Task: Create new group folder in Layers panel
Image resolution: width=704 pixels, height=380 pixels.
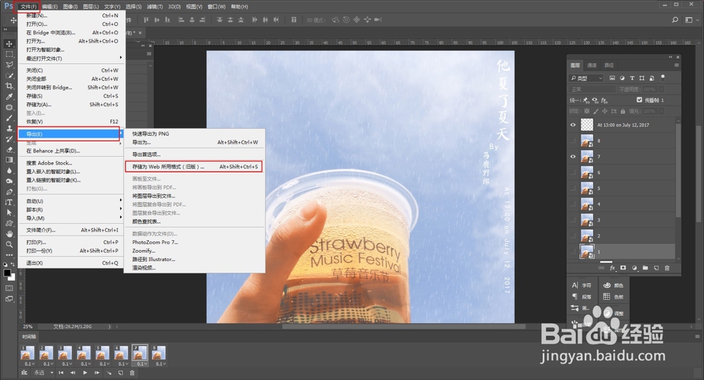Action: point(645,268)
